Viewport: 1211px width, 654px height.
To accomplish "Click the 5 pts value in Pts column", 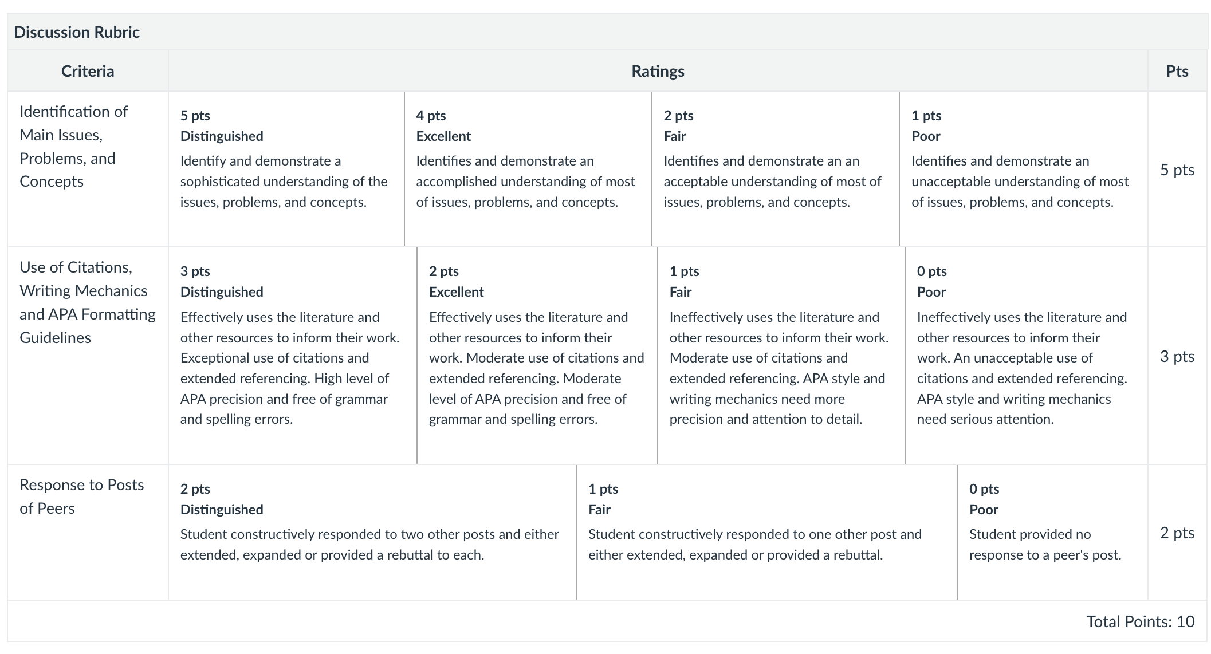I will (1177, 170).
